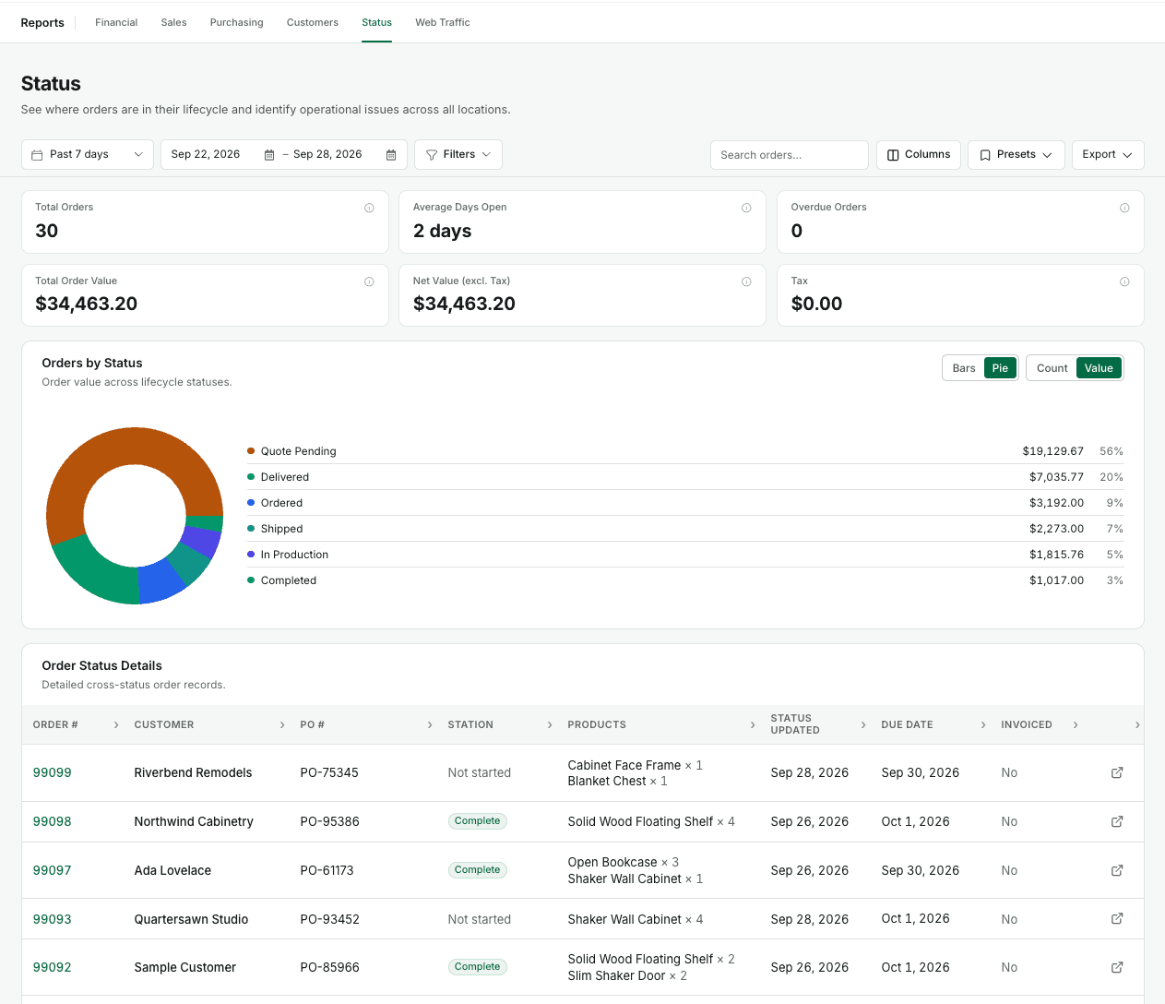Click the In Production purple legend dot
1165x1004 pixels.
pyautogui.click(x=251, y=555)
